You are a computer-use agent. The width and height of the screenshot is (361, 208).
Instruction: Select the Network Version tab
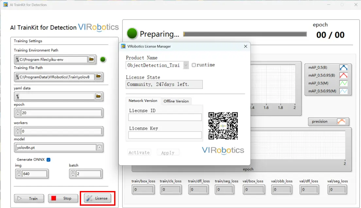(143, 101)
